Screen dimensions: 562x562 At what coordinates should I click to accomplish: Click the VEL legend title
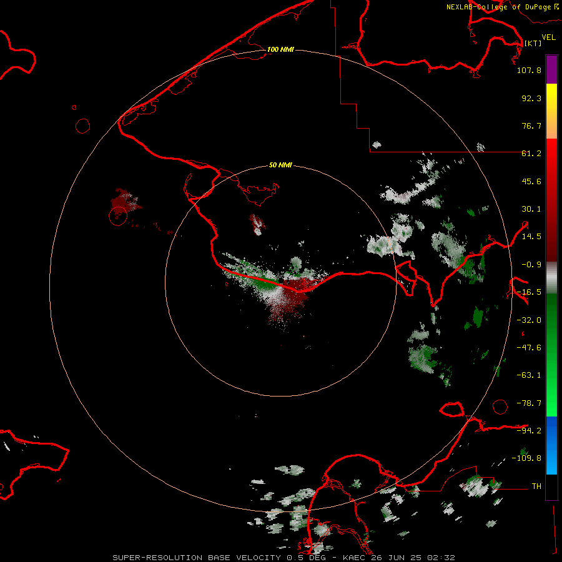[548, 37]
